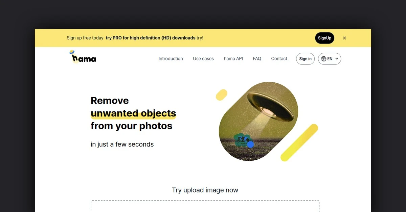This screenshot has height=212, width=406.
Task: Click the globe language icon
Action: tap(324, 59)
